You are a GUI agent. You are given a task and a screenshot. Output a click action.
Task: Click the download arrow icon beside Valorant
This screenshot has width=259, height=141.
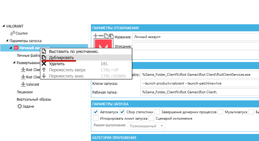tap(23, 84)
